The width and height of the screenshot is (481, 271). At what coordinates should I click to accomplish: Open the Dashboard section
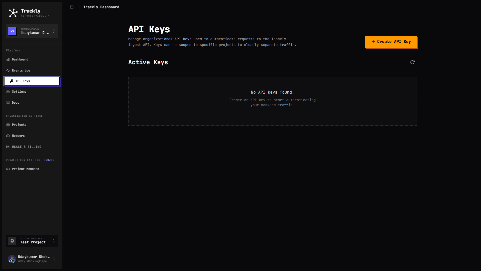20,59
